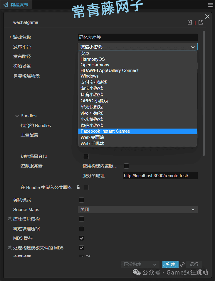Choose Windows in the platform list

coord(137,76)
